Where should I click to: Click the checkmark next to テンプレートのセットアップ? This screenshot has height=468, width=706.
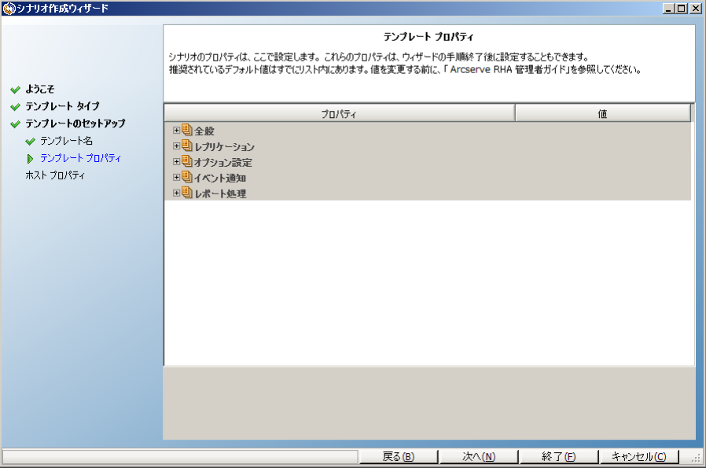tap(15, 123)
